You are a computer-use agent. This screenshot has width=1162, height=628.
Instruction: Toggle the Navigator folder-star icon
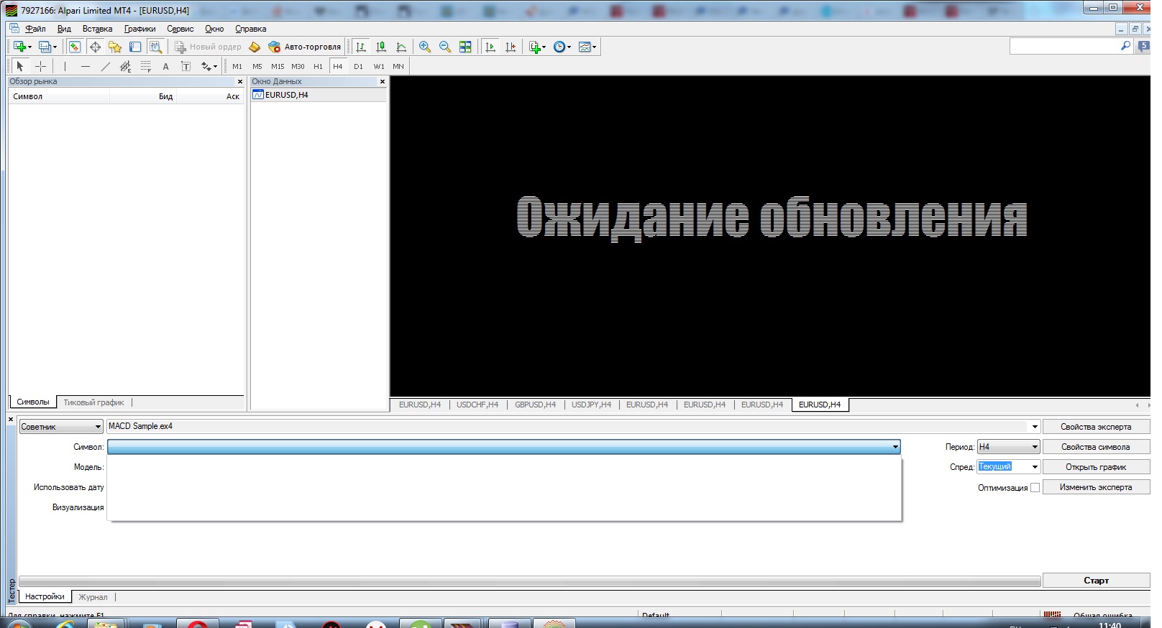115,47
